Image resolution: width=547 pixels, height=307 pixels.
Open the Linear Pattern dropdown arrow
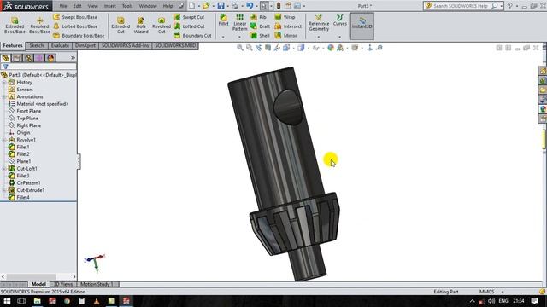[x=239, y=37]
